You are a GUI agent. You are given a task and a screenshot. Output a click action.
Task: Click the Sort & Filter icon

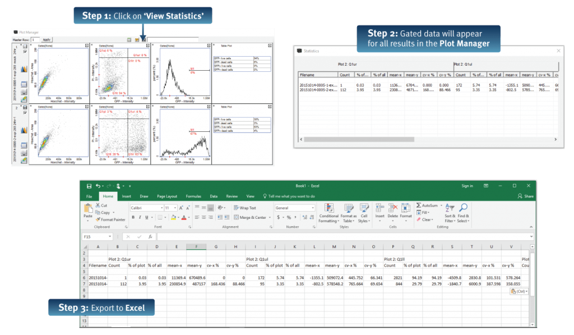pyautogui.click(x=450, y=208)
